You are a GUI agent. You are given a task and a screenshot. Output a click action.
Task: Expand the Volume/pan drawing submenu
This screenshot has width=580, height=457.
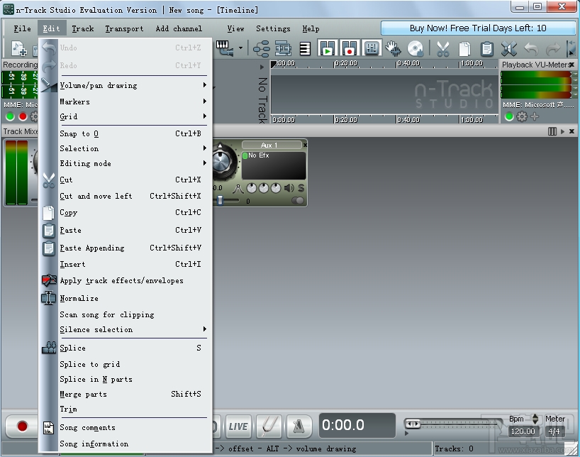click(x=205, y=85)
